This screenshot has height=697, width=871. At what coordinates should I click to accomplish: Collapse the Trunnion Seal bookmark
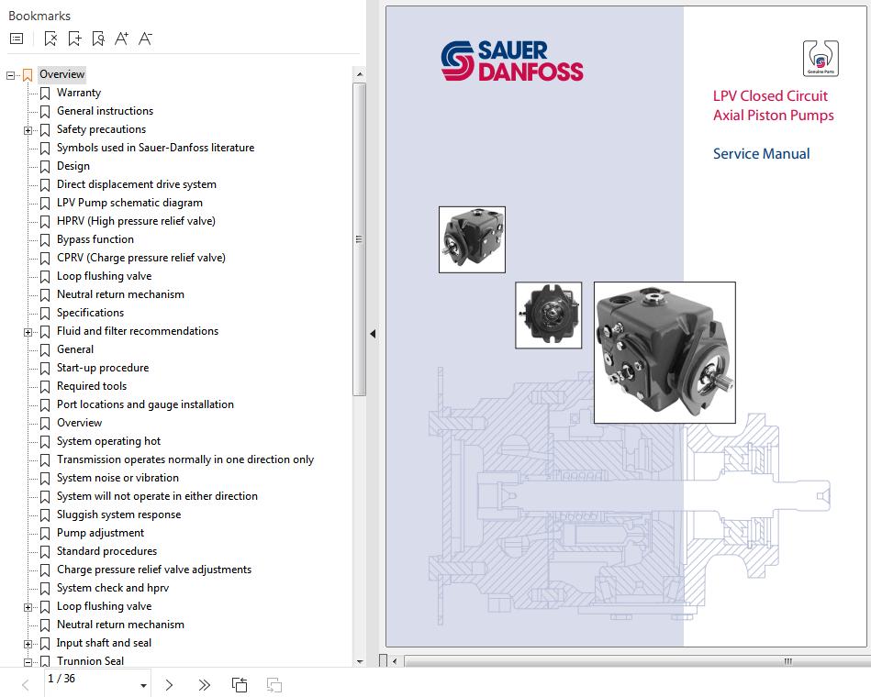pos(28,662)
